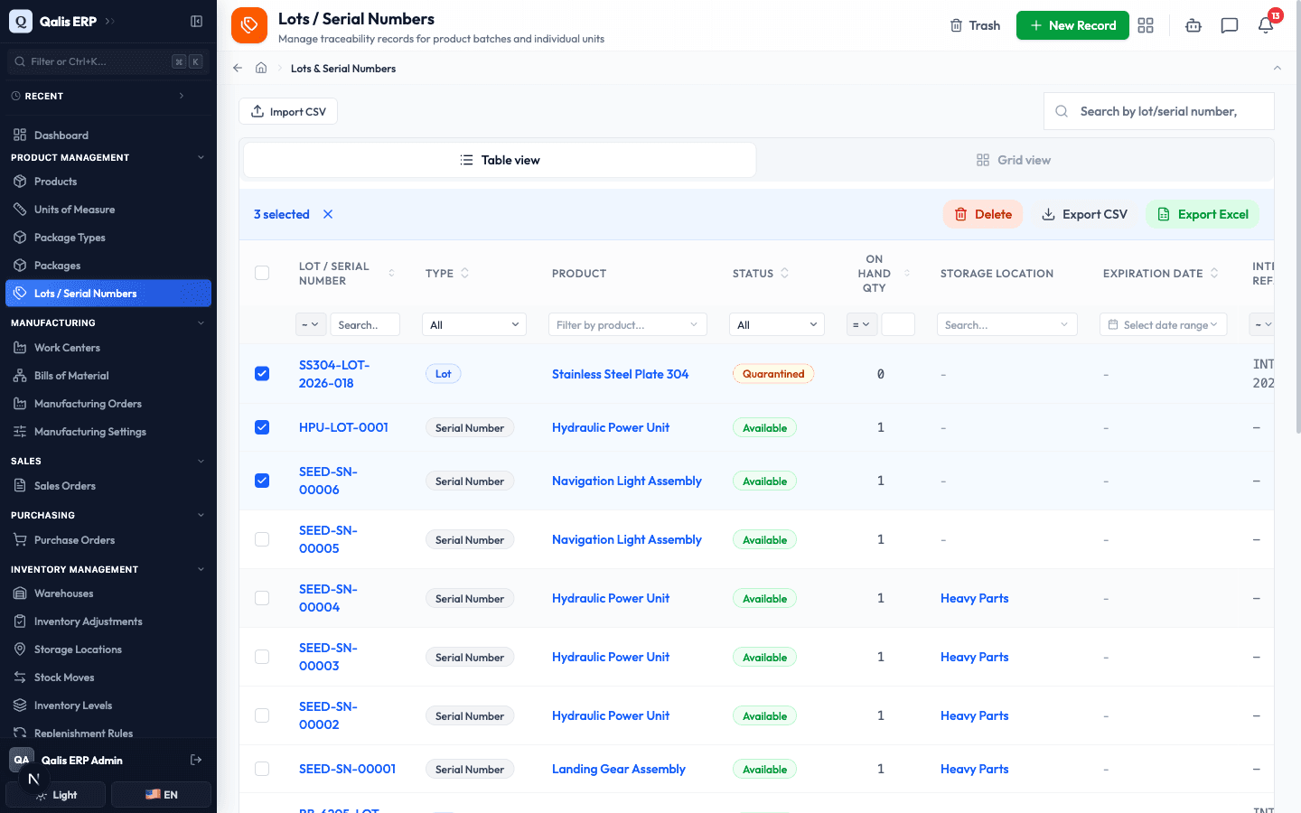Uncheck the SS304-LOT-2026-018 row checkbox
The height and width of the screenshot is (813, 1301).
(262, 374)
